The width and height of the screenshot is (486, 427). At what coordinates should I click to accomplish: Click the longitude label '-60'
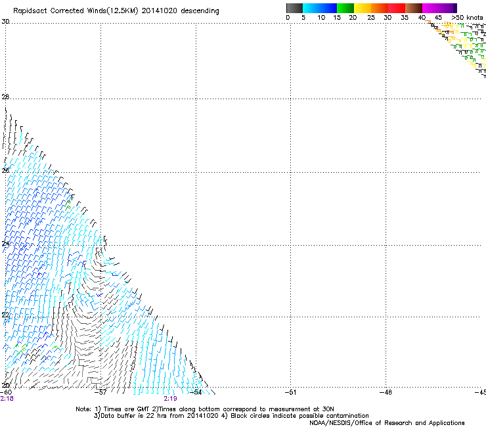point(6,392)
